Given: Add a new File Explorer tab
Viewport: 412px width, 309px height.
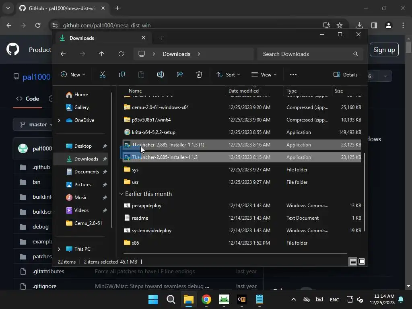Looking at the screenshot, I should pyautogui.click(x=161, y=38).
